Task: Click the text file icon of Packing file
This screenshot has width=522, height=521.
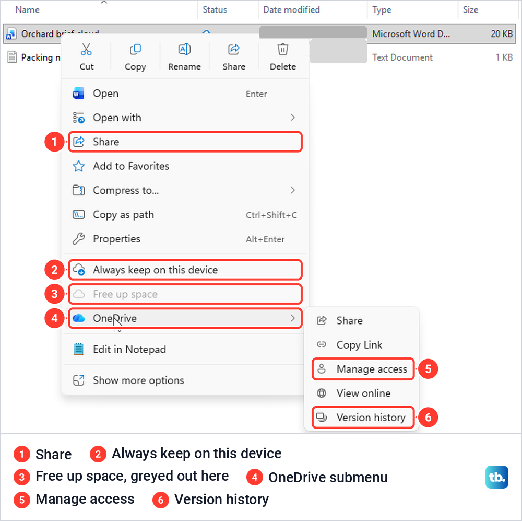Action: coord(12,57)
